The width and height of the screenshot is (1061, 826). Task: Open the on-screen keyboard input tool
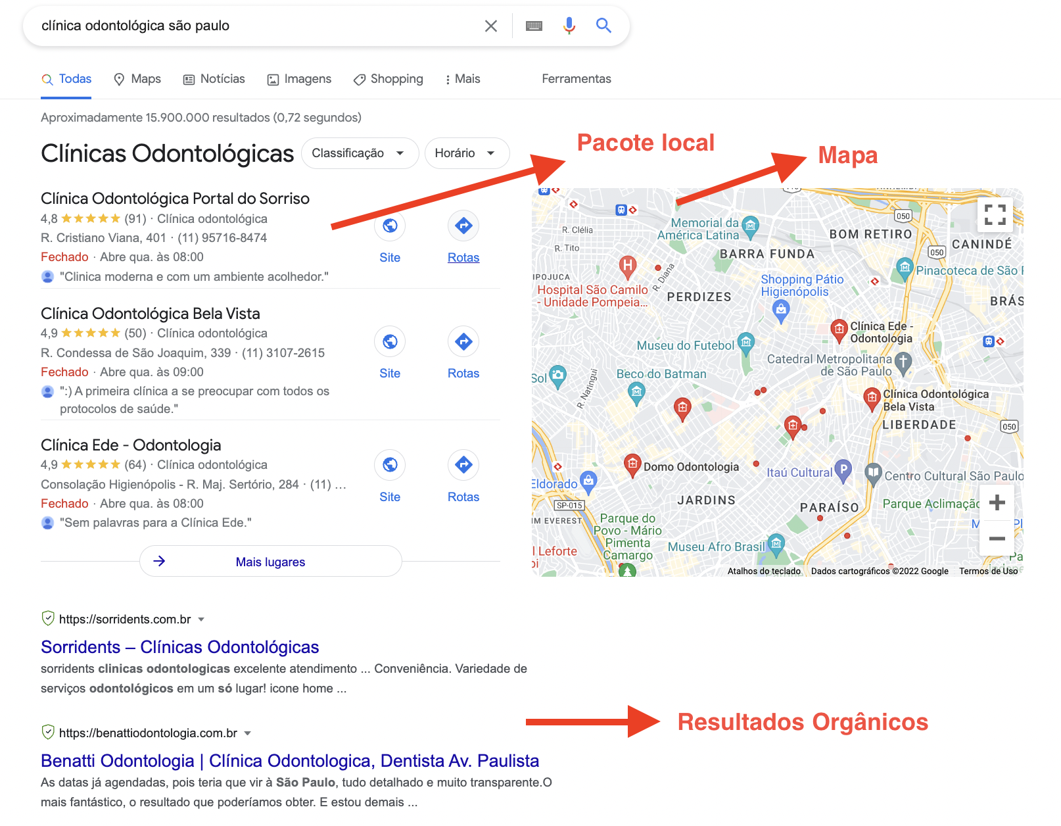(x=534, y=26)
